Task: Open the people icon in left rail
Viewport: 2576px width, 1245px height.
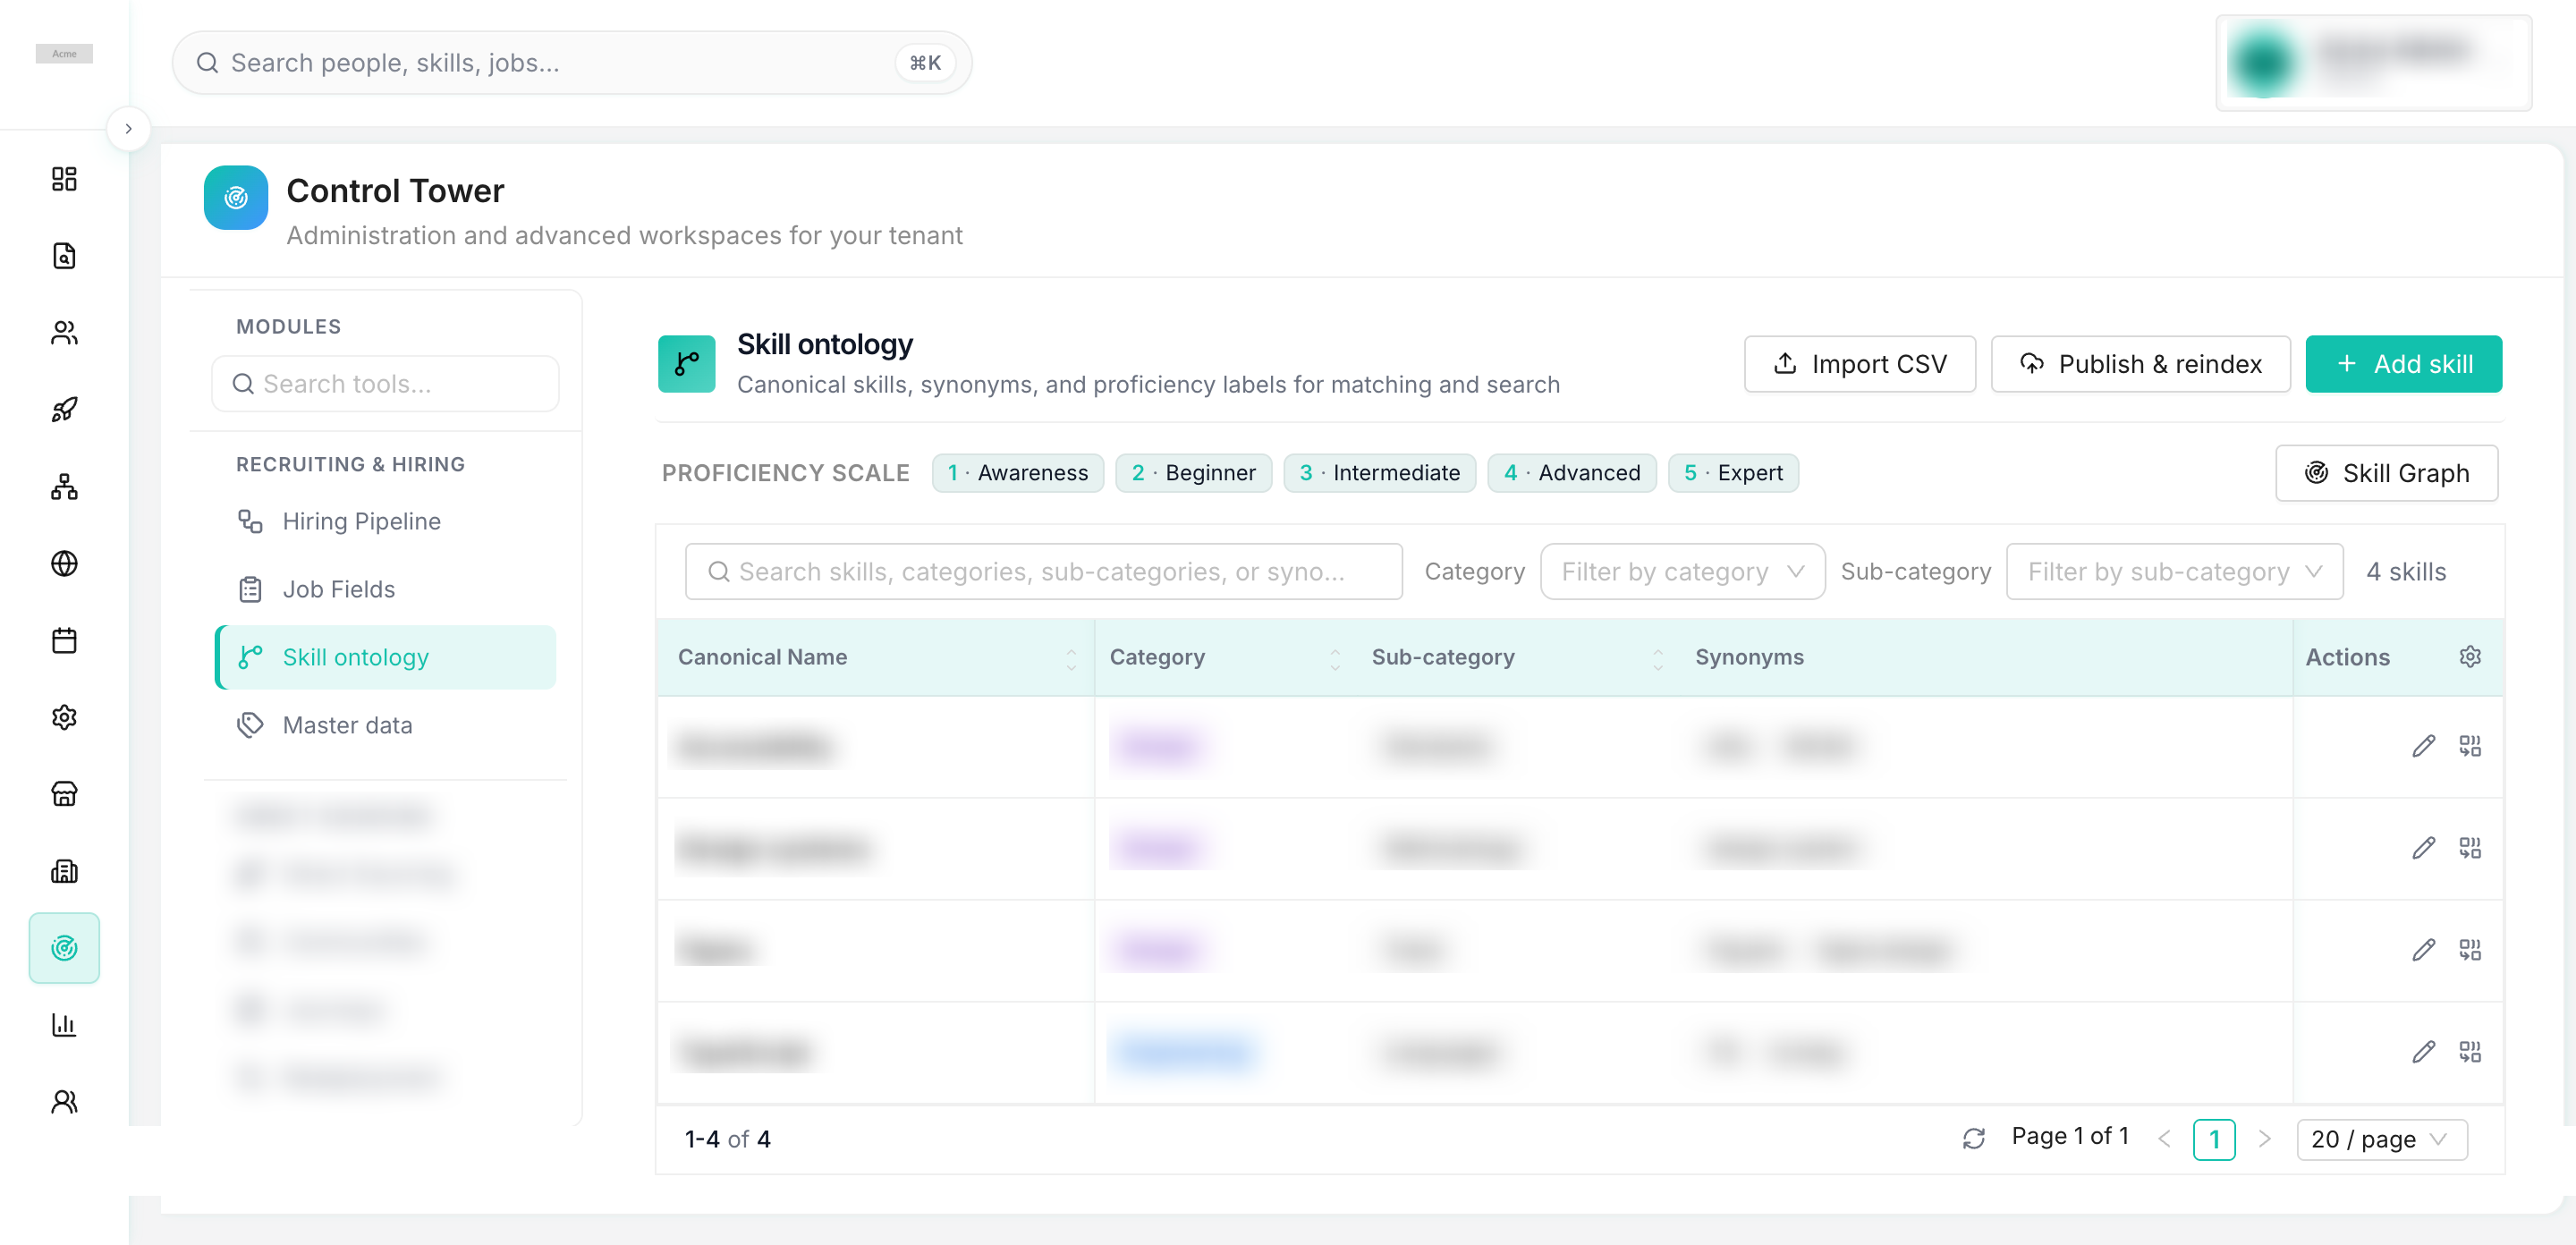Action: pos(64,333)
